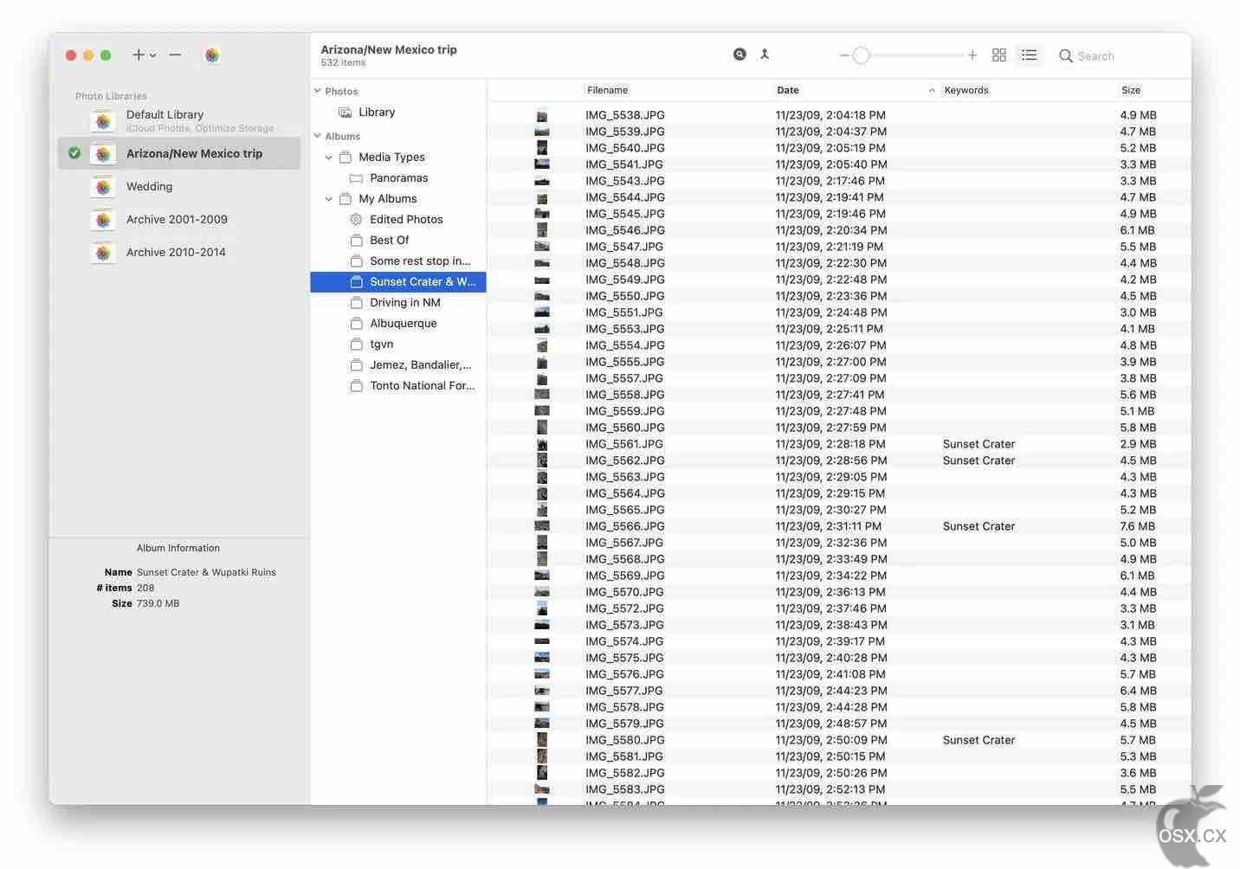This screenshot has width=1240, height=869.
Task: Open Library in the Photos section
Action: (x=398, y=113)
